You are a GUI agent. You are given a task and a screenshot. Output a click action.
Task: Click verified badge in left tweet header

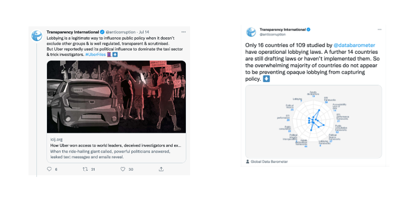pyautogui.click(x=102, y=32)
